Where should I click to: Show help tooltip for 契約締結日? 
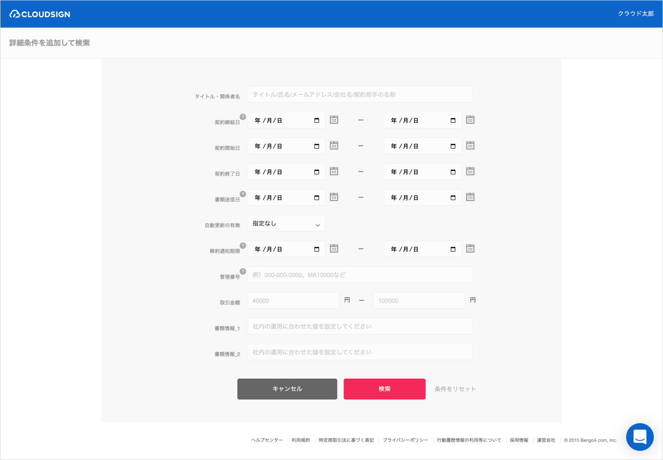pyautogui.click(x=243, y=117)
